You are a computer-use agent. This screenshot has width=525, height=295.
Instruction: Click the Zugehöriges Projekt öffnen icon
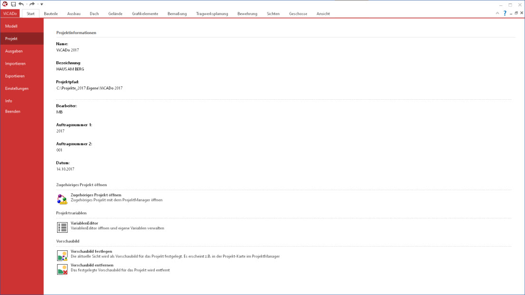coord(62,199)
